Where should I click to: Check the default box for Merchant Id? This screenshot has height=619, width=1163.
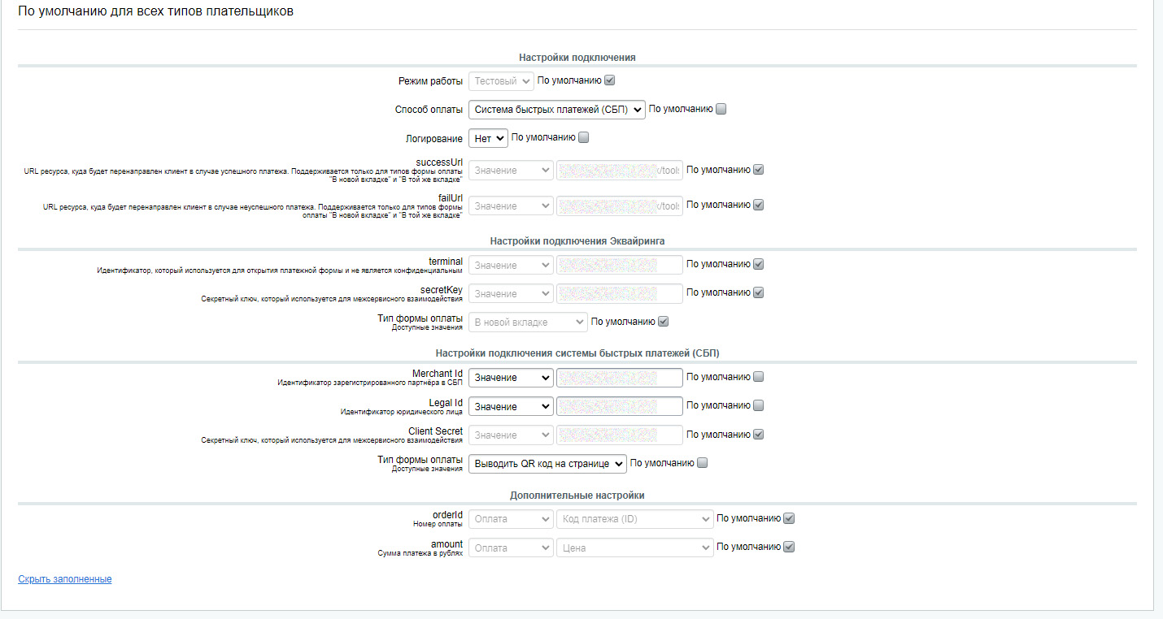[759, 377]
